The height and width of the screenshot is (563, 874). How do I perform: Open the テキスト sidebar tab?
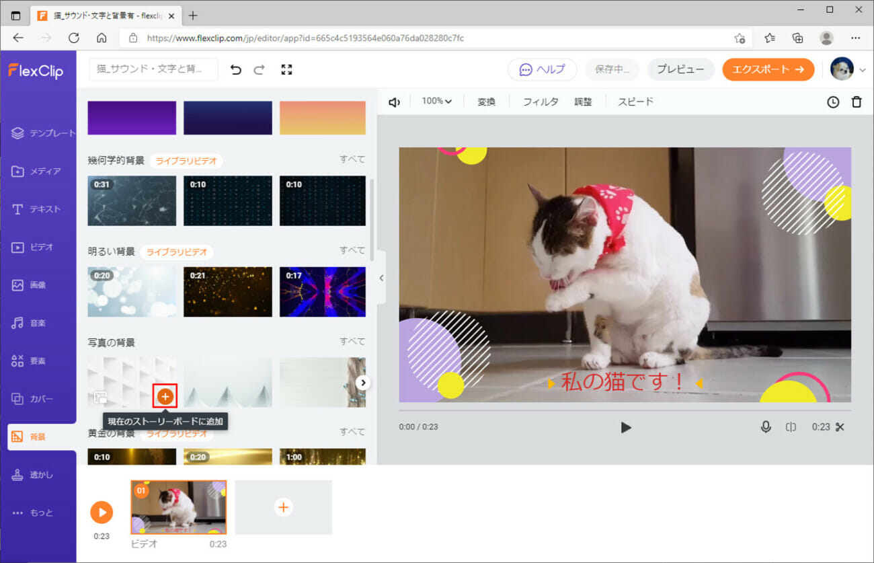(38, 209)
